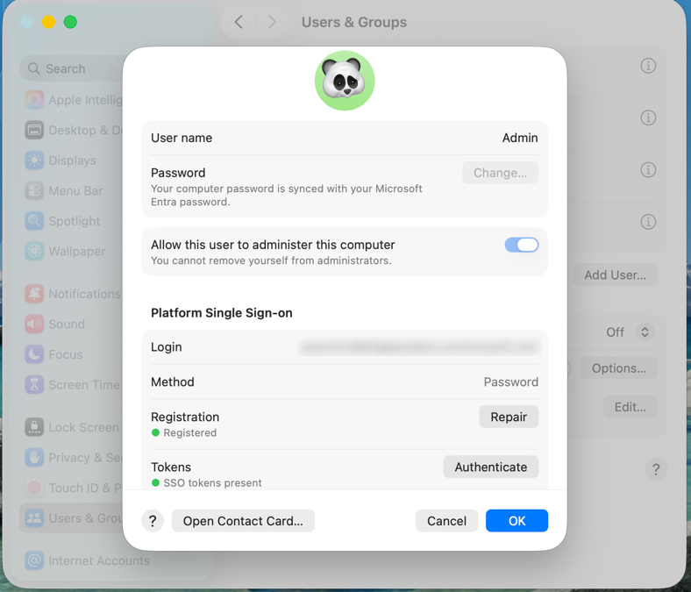Open Desktop & Dock settings icon
This screenshot has height=592, width=691.
click(34, 130)
